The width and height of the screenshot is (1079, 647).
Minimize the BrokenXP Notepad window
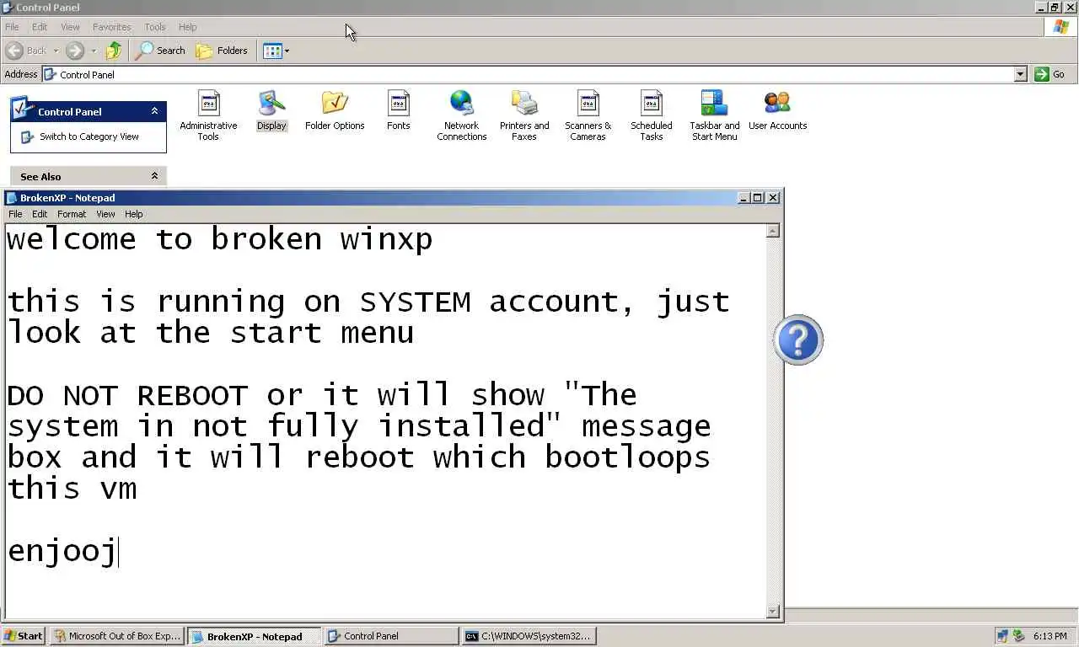pos(743,198)
